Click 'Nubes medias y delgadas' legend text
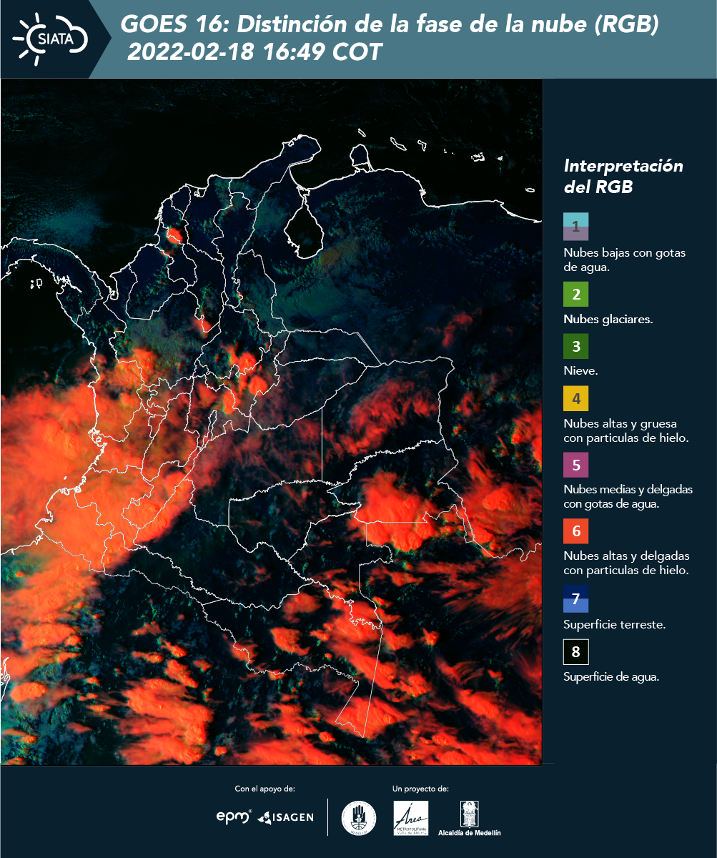 point(628,497)
